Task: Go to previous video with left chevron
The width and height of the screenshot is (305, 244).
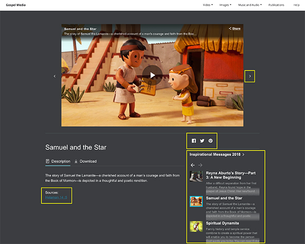Action: 55,76
